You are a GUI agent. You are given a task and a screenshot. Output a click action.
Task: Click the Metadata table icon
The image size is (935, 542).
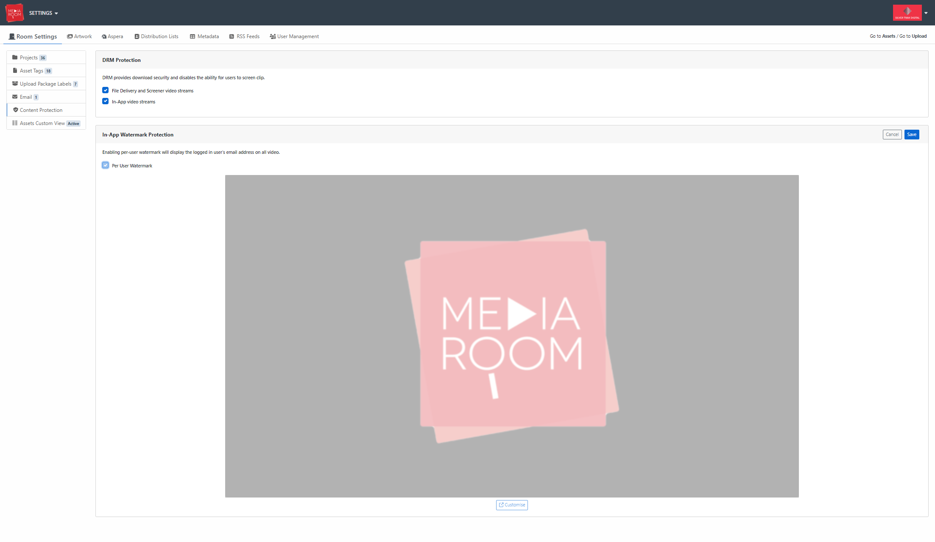(193, 36)
